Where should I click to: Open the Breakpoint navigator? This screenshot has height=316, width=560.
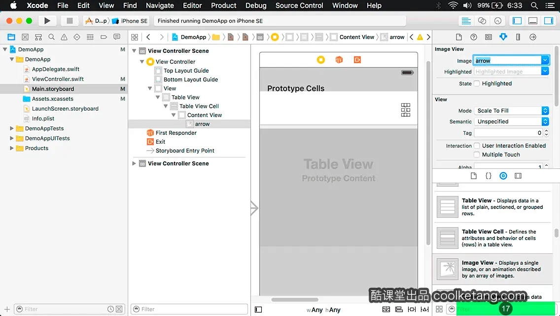[x=104, y=37]
